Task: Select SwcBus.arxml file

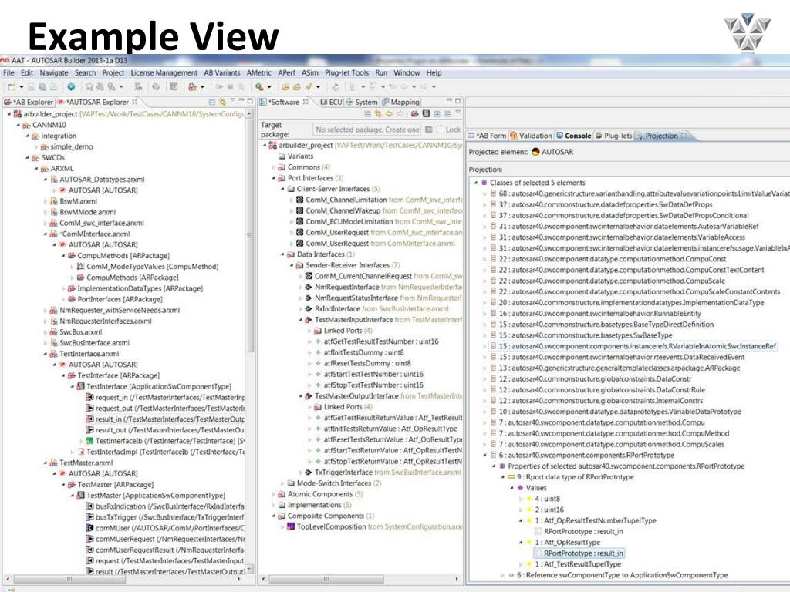Action: pyautogui.click(x=80, y=331)
